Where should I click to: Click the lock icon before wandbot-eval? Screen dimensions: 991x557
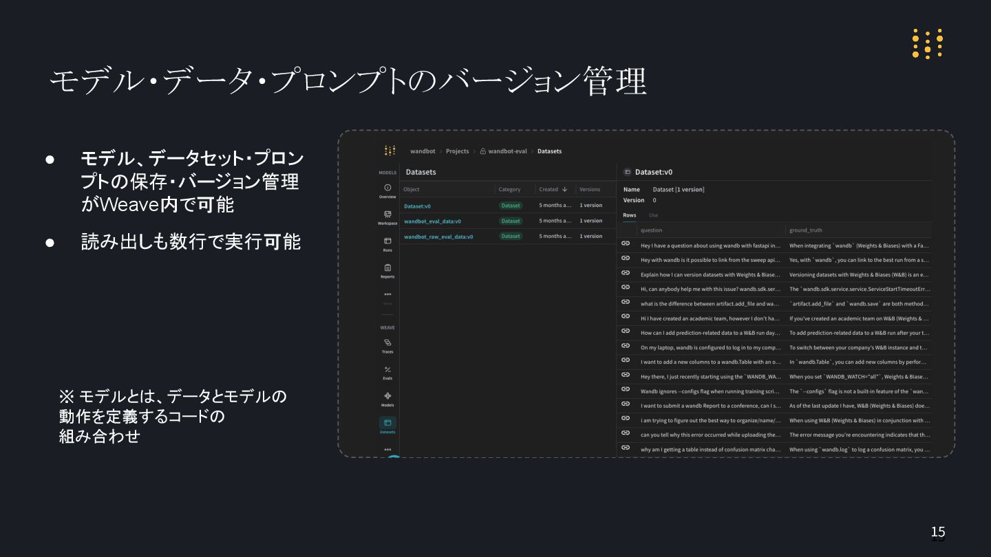[x=483, y=151]
